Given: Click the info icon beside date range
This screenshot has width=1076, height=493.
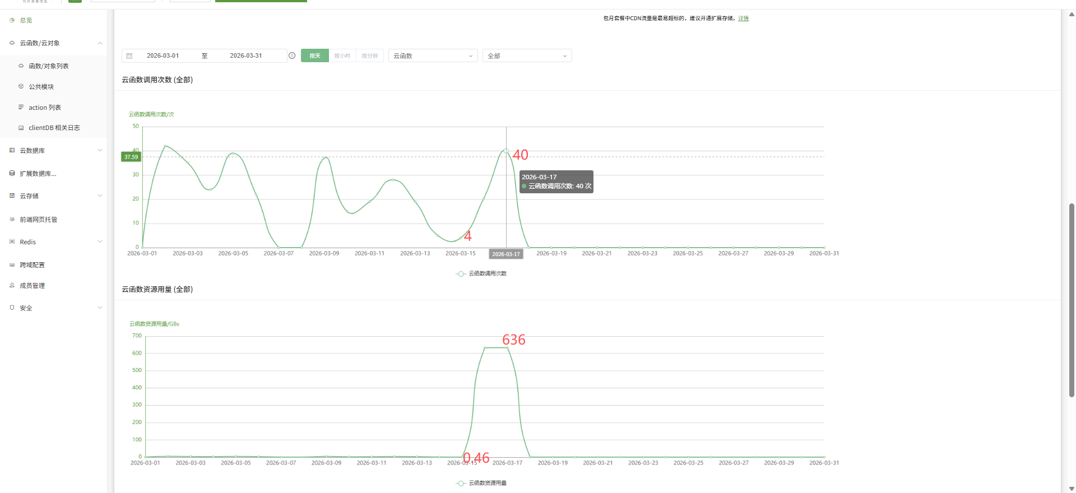Looking at the screenshot, I should [x=292, y=55].
